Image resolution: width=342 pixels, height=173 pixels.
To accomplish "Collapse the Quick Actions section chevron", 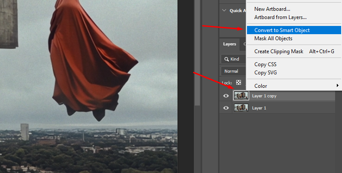I will click(224, 10).
